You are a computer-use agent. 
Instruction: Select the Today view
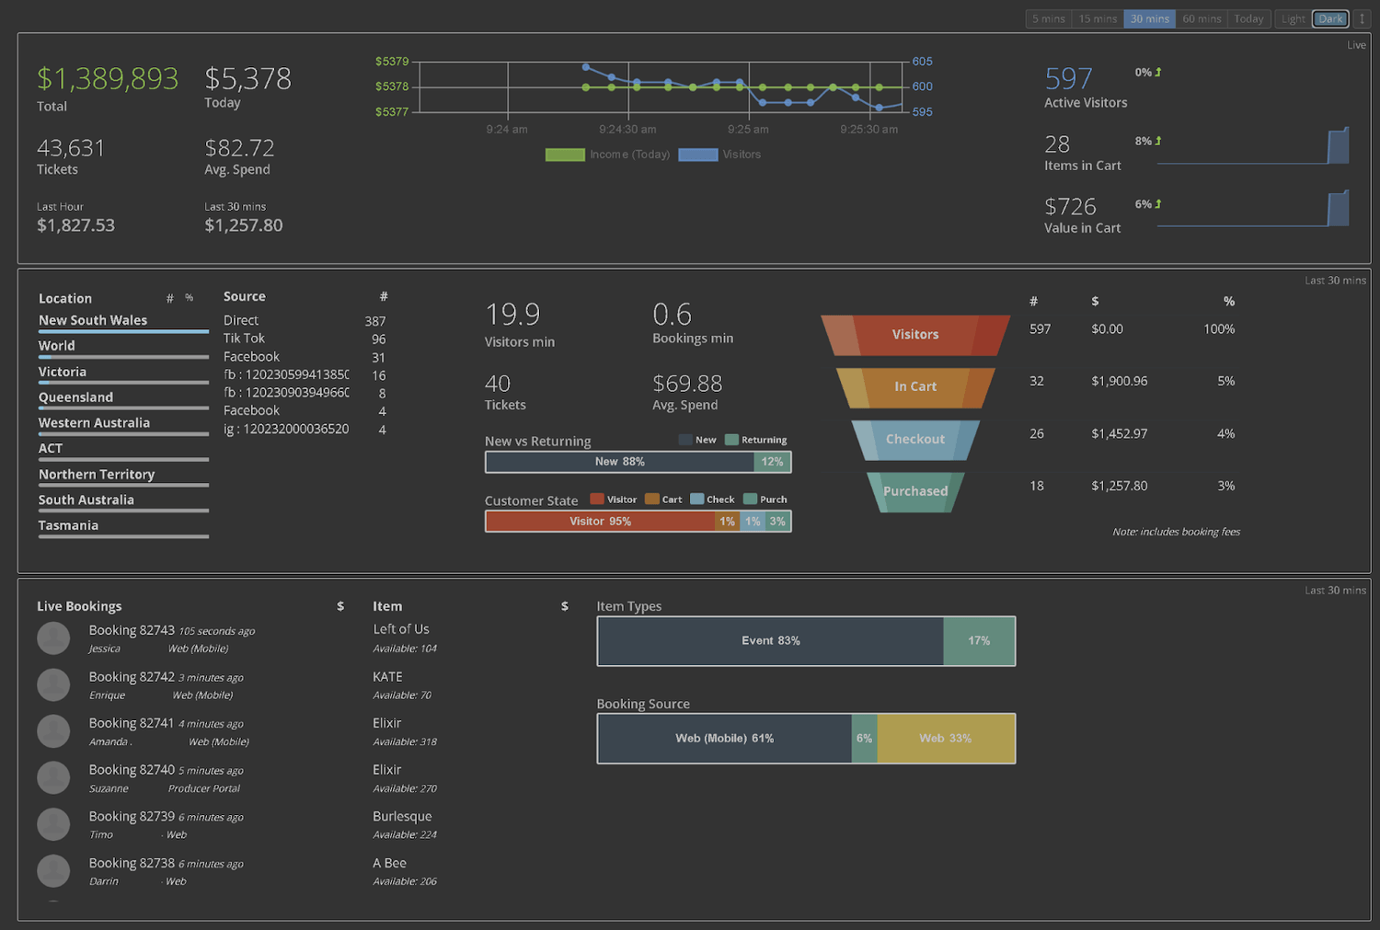pyautogui.click(x=1248, y=17)
